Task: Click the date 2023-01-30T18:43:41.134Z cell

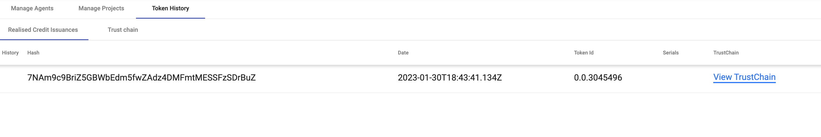Action: [449, 78]
